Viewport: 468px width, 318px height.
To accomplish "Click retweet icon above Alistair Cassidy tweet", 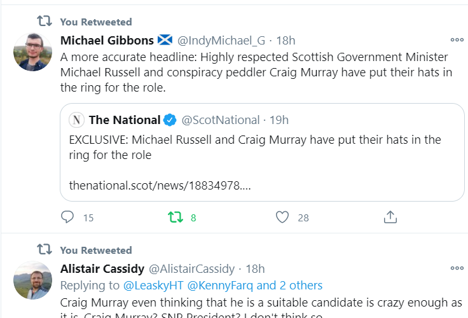I will [x=44, y=249].
